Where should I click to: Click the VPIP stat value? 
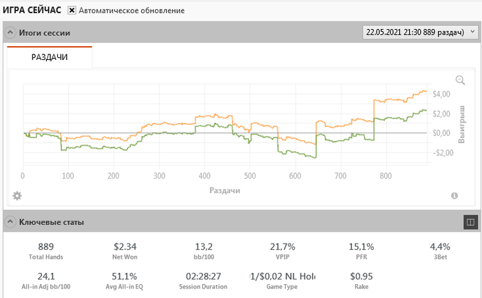(x=282, y=246)
